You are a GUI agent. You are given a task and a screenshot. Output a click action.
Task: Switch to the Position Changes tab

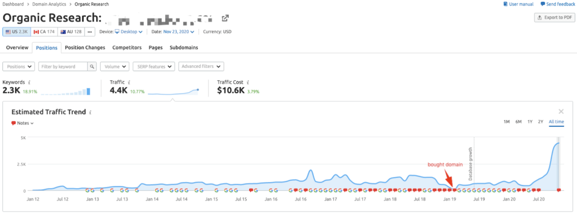tap(85, 48)
